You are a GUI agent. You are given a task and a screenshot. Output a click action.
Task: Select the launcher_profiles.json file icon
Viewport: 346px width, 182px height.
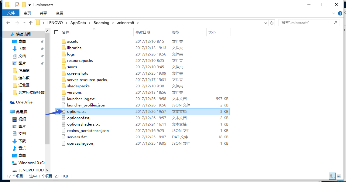[x=63, y=105]
